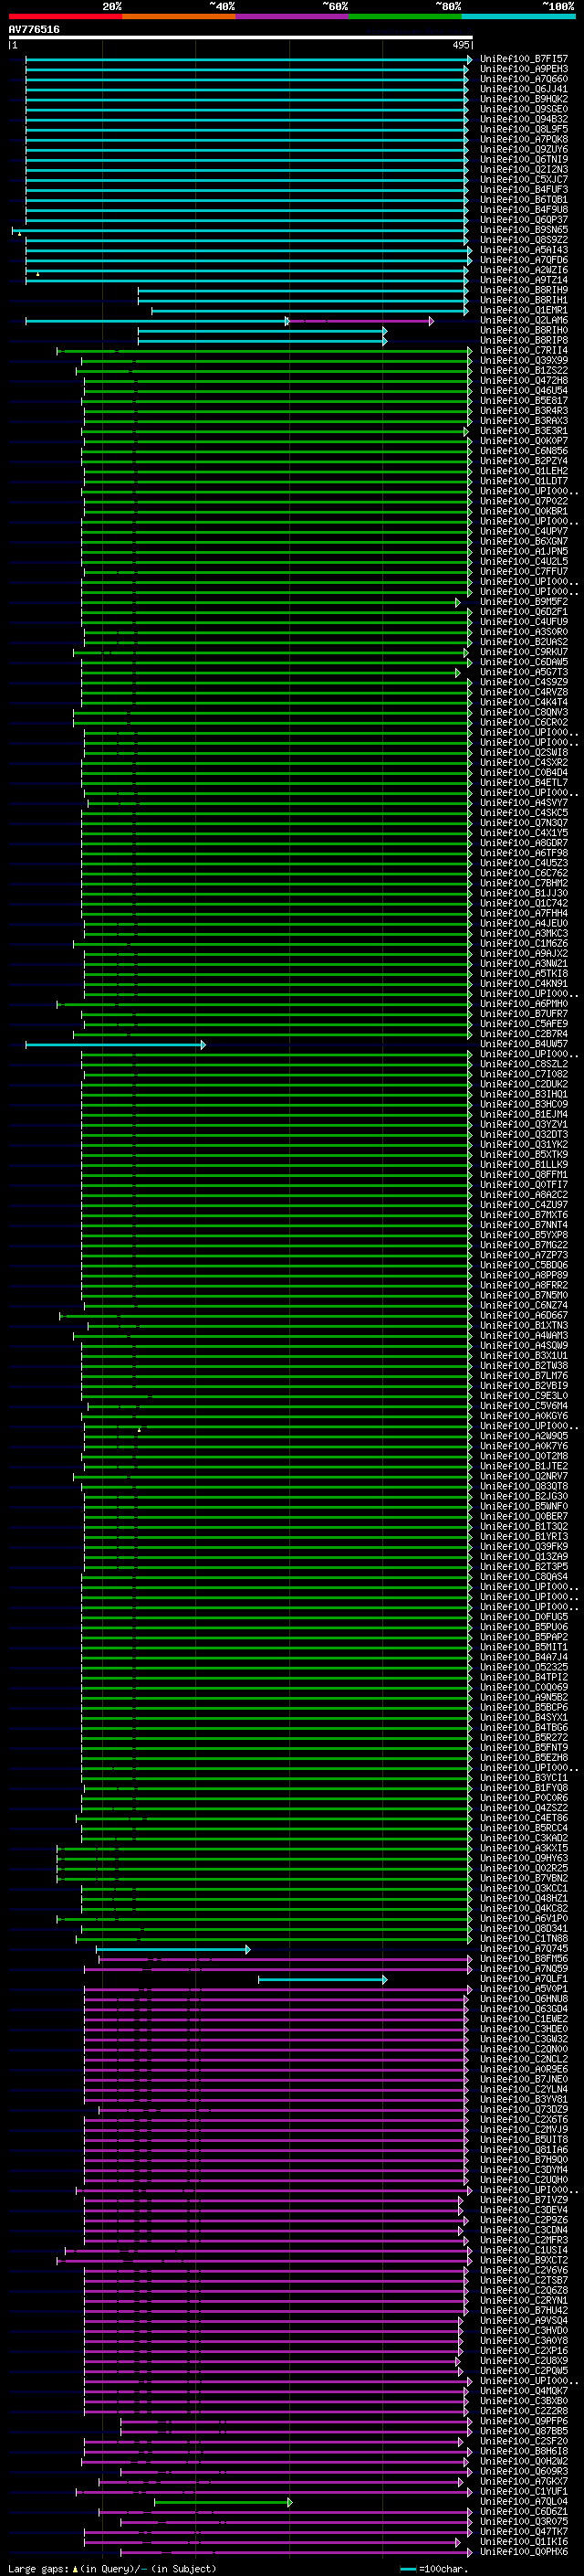Viewport: 584px width, 2576px height.
Task: Click the UniRef100_C8SZL2 label
Action: [523, 1065]
